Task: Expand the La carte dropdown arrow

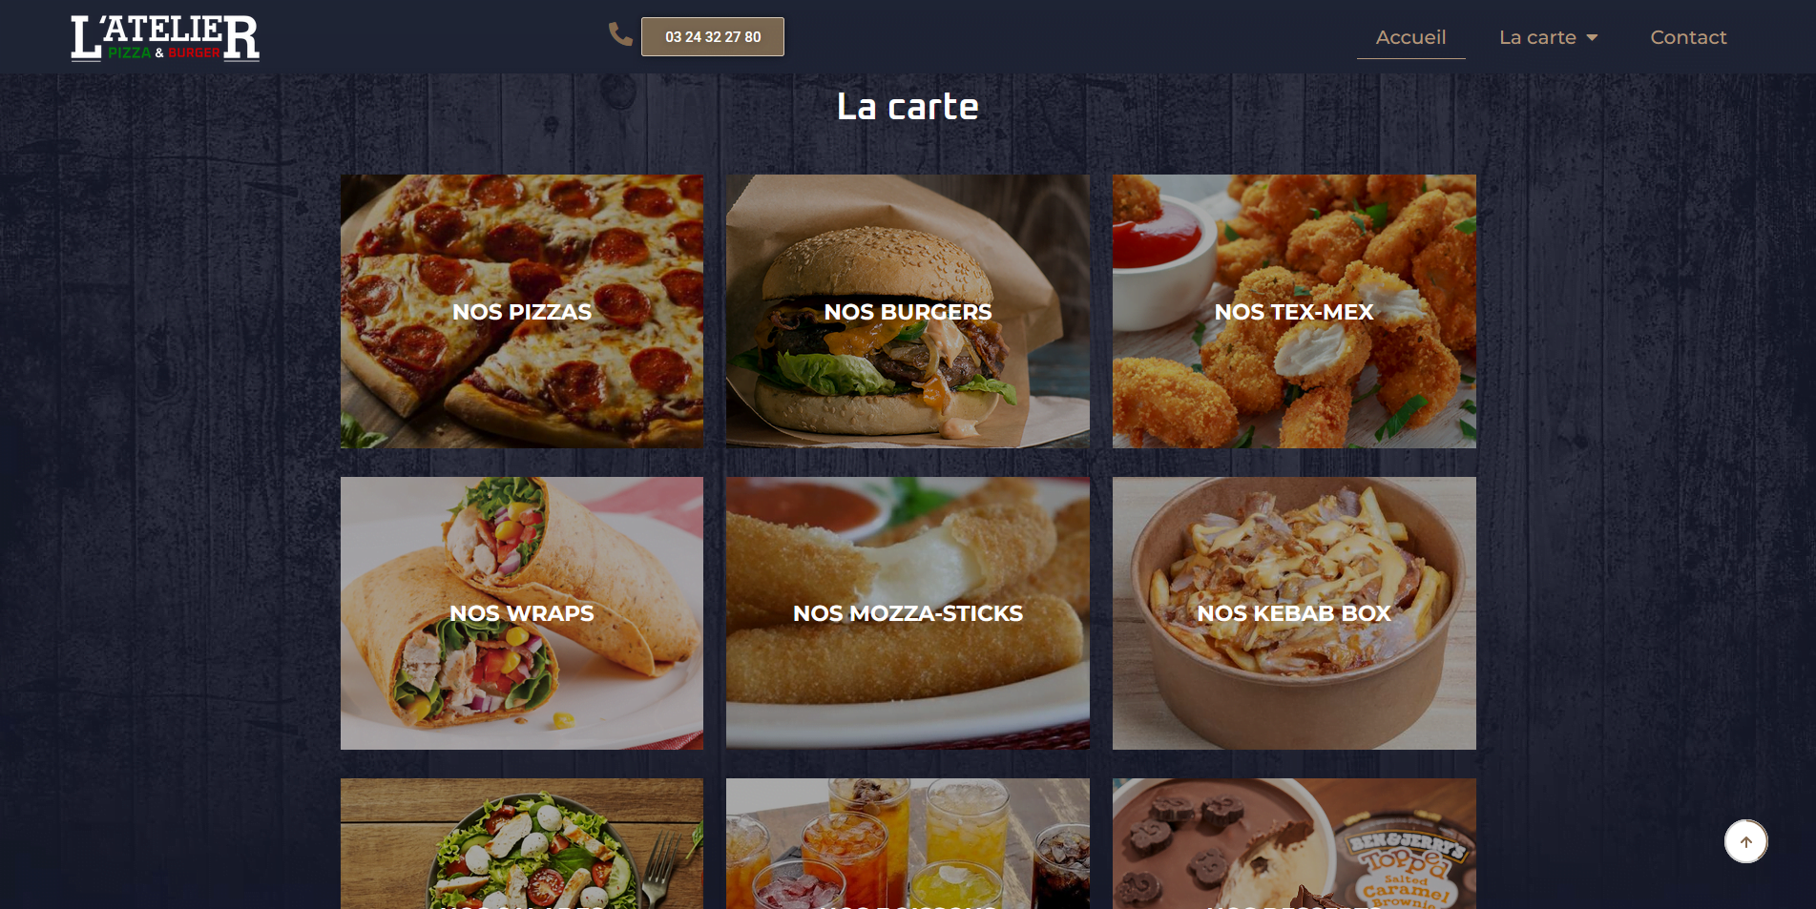Action: pos(1592,38)
